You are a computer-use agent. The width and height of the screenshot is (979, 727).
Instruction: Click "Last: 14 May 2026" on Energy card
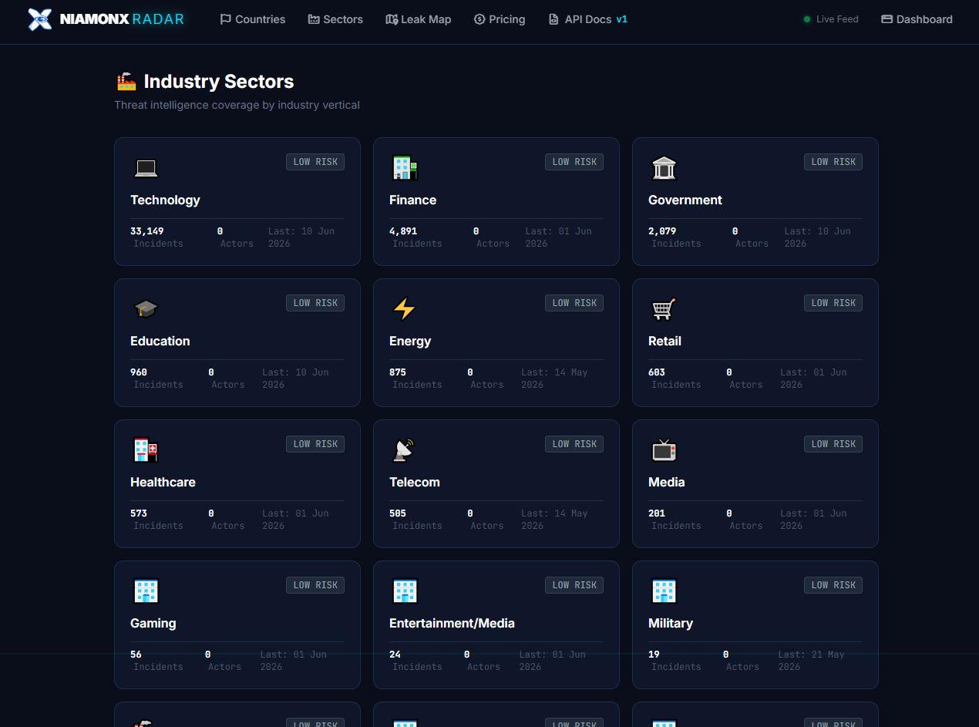tap(554, 379)
